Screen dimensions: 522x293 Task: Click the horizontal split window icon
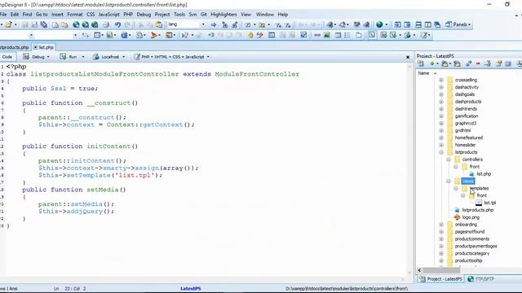point(418,24)
